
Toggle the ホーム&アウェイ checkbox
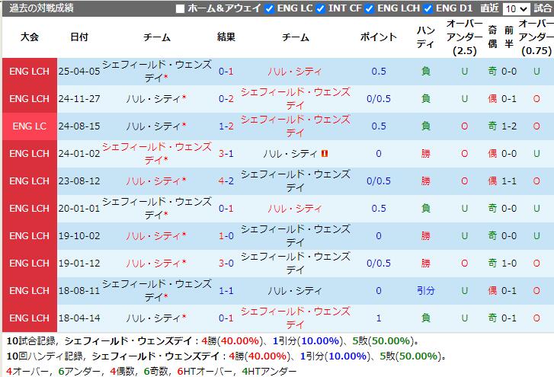pyautogui.click(x=181, y=9)
